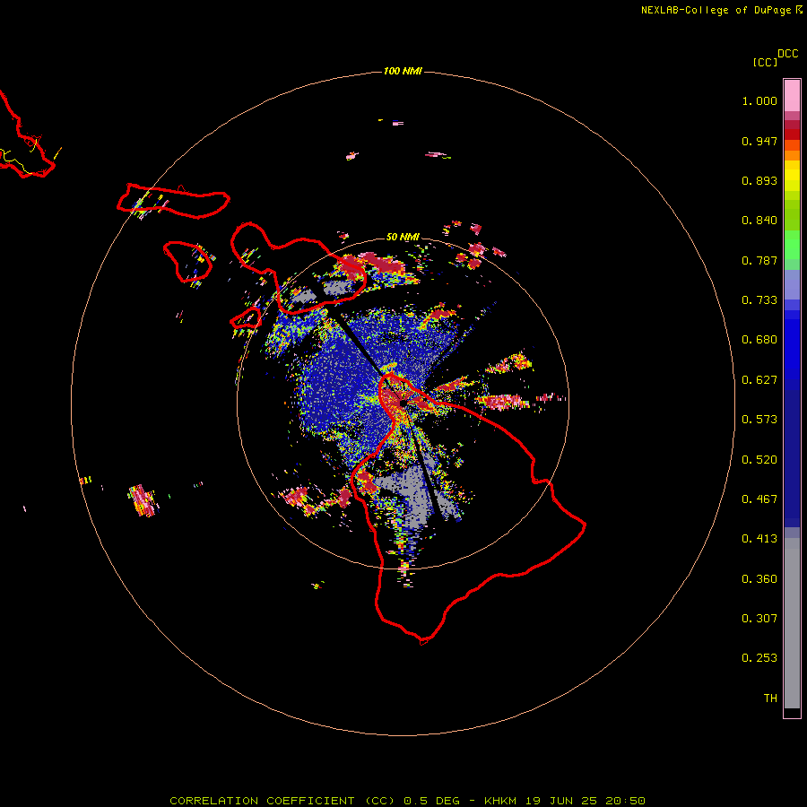Click the bright green segment of the color bar
Screen dimensions: 807x807
pyautogui.click(x=792, y=245)
